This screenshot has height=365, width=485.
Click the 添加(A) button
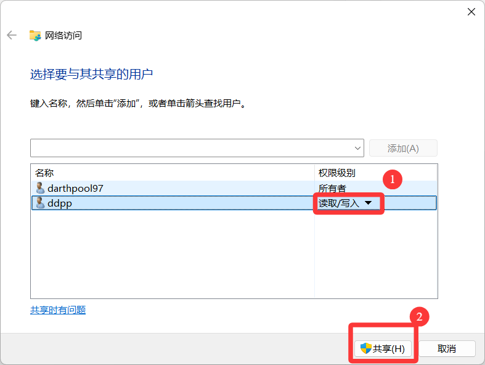[x=403, y=148]
